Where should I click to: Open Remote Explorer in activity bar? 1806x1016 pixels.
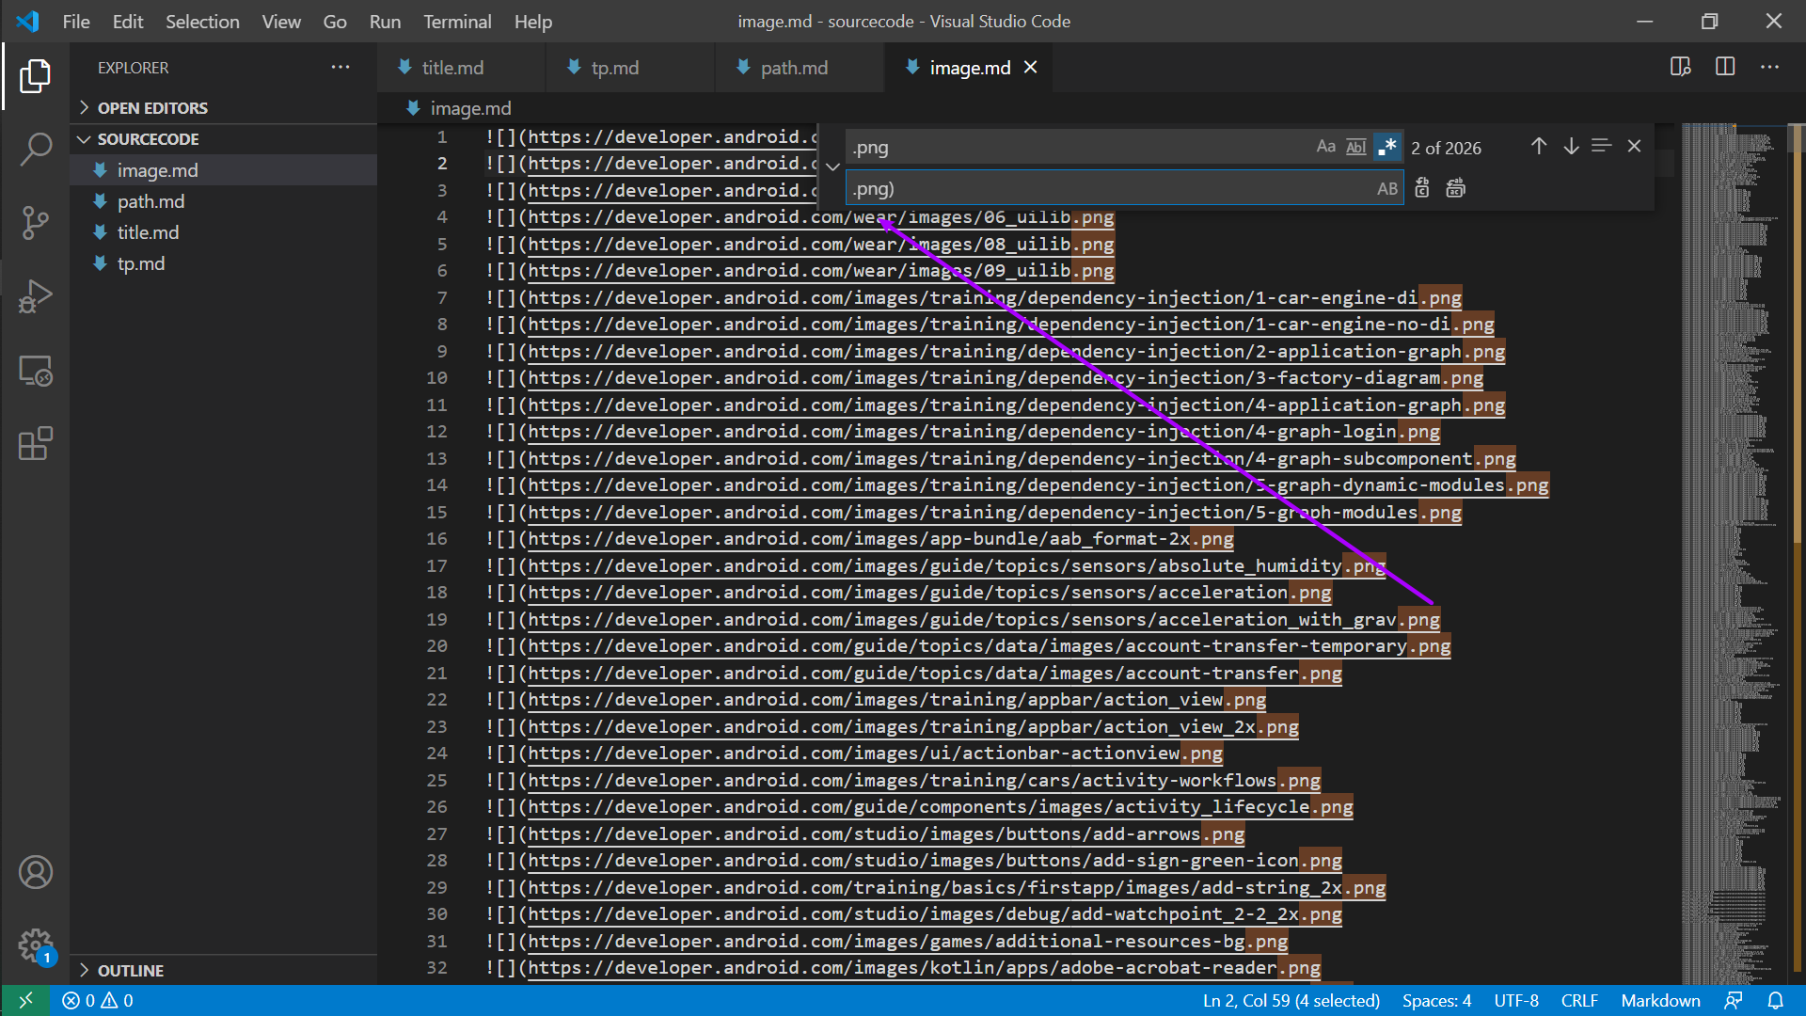click(35, 371)
